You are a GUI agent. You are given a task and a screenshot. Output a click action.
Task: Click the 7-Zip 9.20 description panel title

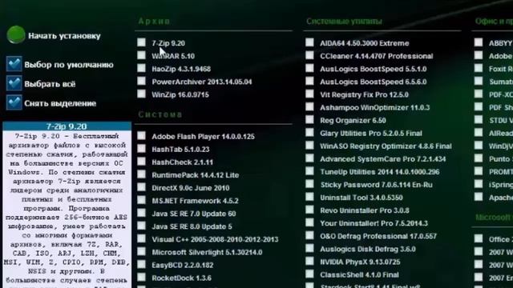[x=67, y=126]
